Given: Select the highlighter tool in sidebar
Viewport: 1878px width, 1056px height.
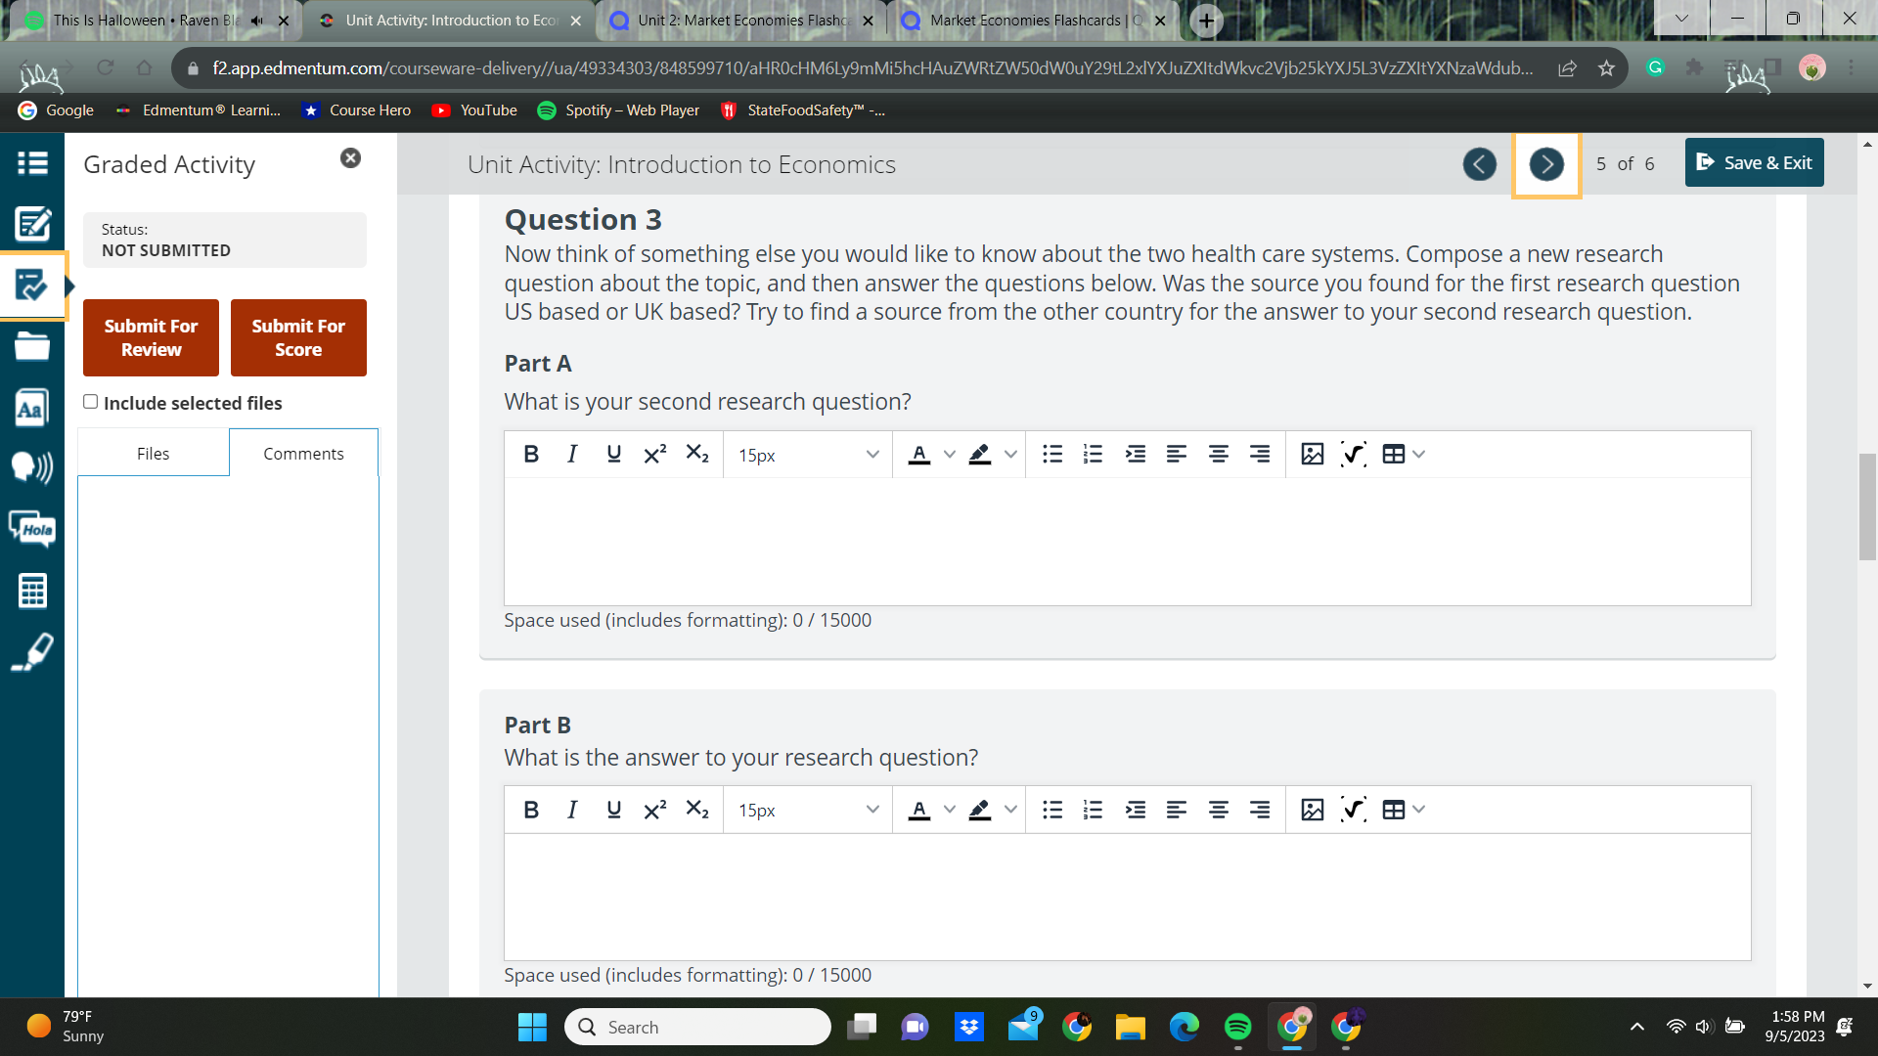Looking at the screenshot, I should (32, 652).
